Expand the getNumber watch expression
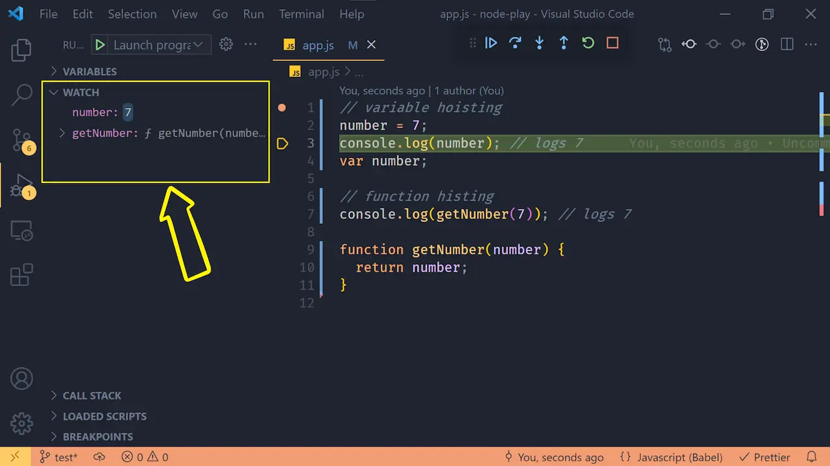The image size is (830, 466). 62,133
